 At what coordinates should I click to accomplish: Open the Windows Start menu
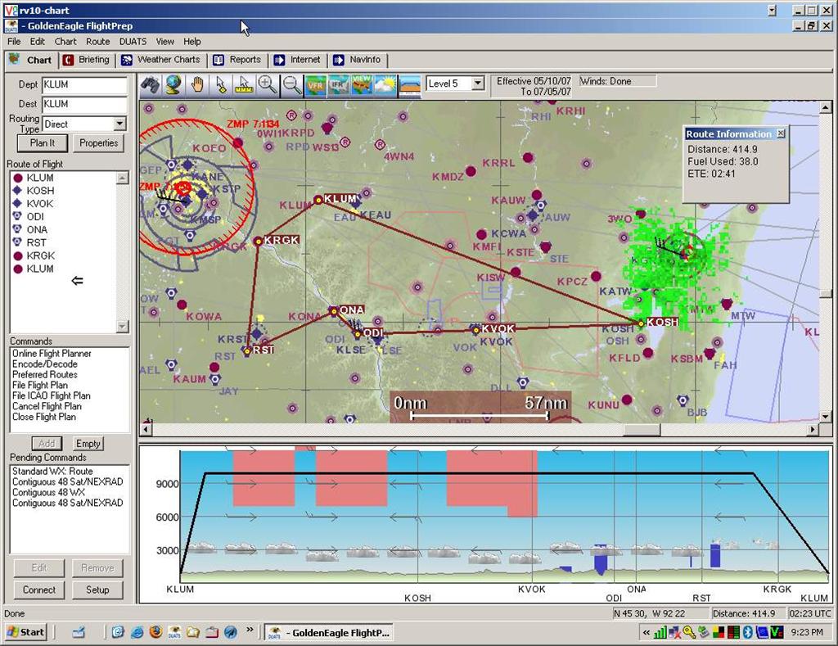click(27, 632)
